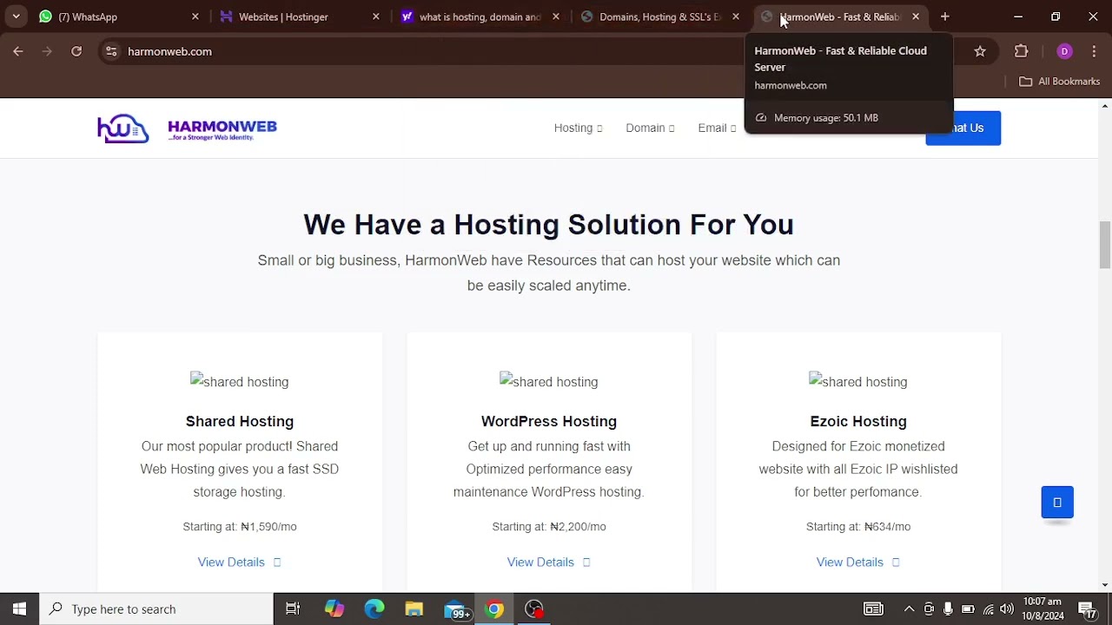Viewport: 1112px width, 625px height.
Task: Click the Shared Hosting card image
Action: 240,381
